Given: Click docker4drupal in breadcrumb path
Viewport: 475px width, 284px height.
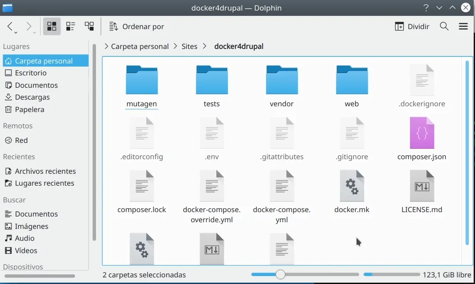Looking at the screenshot, I should tap(239, 46).
